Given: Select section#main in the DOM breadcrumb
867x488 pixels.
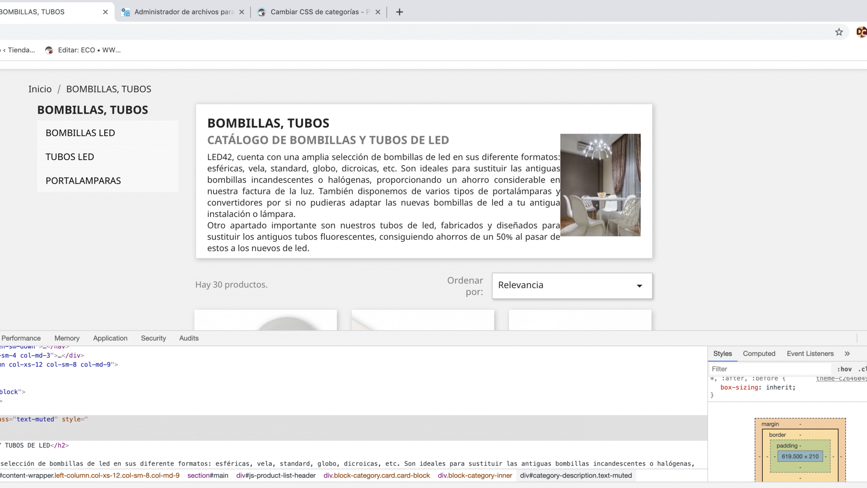Looking at the screenshot, I should (208, 475).
